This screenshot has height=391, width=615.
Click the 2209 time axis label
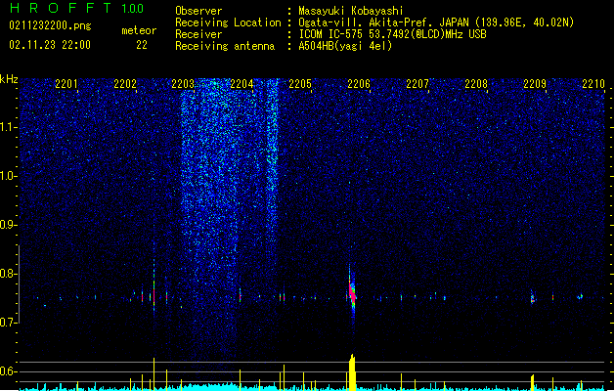point(535,84)
